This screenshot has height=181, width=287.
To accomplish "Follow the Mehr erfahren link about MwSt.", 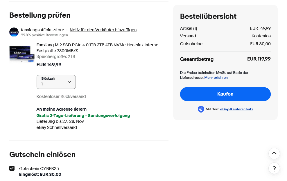I will (216, 78).
